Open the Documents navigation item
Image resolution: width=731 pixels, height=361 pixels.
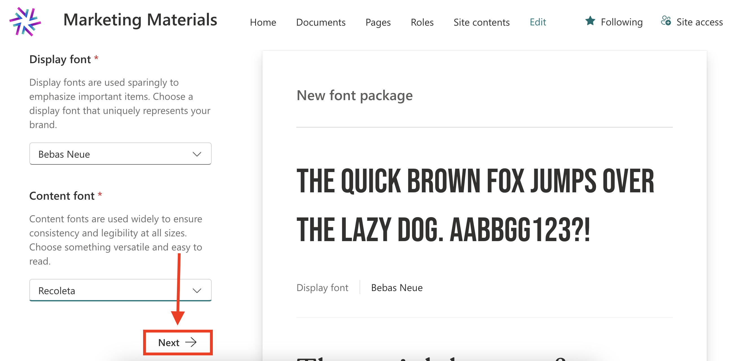pos(321,22)
